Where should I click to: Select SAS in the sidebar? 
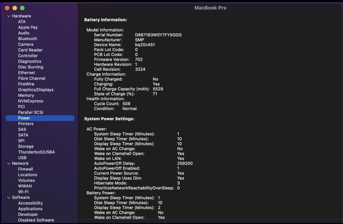pos(22,129)
